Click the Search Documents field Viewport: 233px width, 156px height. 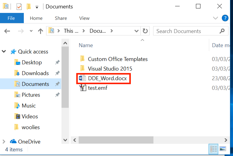[x=187, y=31]
